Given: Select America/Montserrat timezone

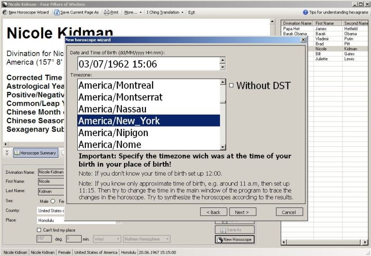Looking at the screenshot, I should pos(149,97).
